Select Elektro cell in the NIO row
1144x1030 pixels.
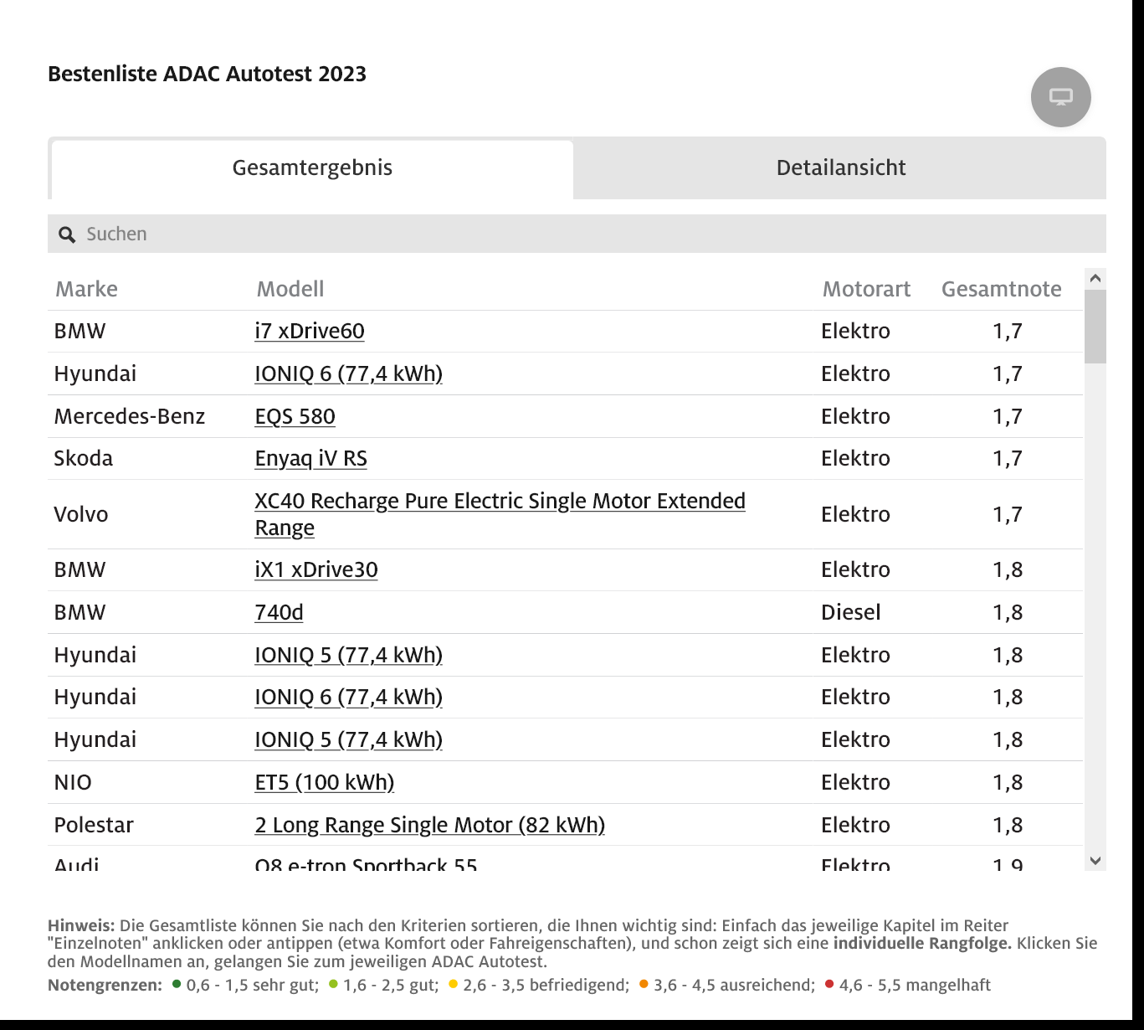[855, 782]
